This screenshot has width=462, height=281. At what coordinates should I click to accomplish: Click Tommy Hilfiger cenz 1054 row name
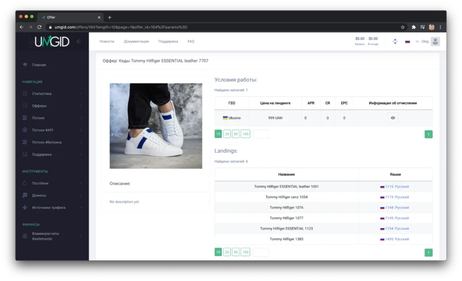coord(286,197)
